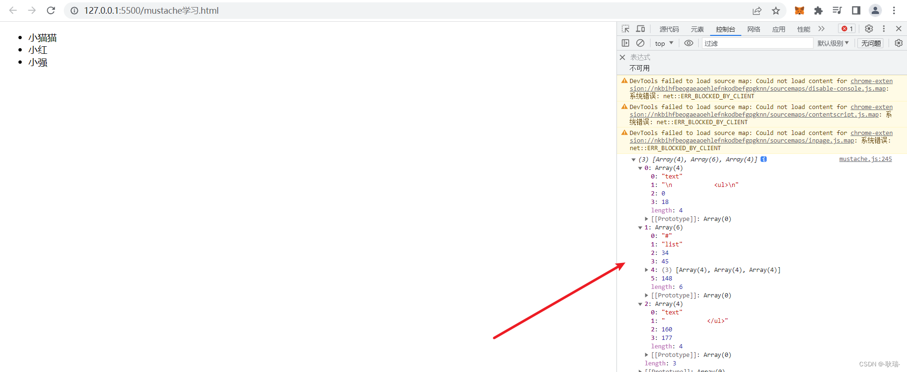The height and width of the screenshot is (372, 907).
Task: Open inpage.js.map link
Action: point(742,141)
